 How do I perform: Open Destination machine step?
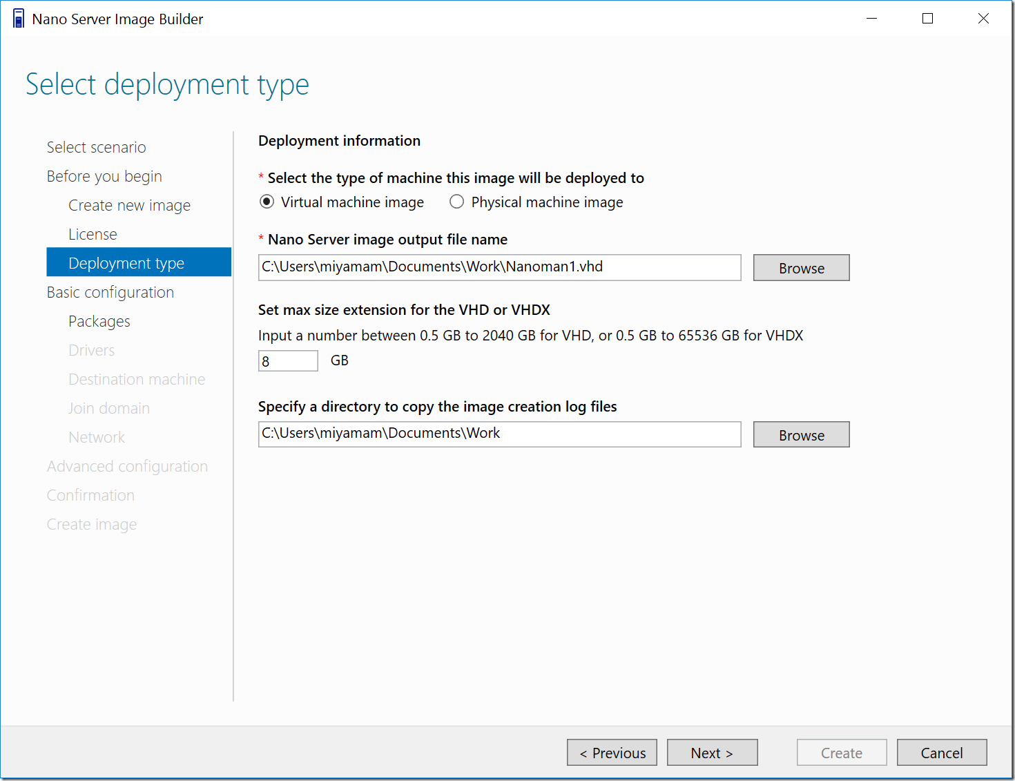click(x=137, y=379)
